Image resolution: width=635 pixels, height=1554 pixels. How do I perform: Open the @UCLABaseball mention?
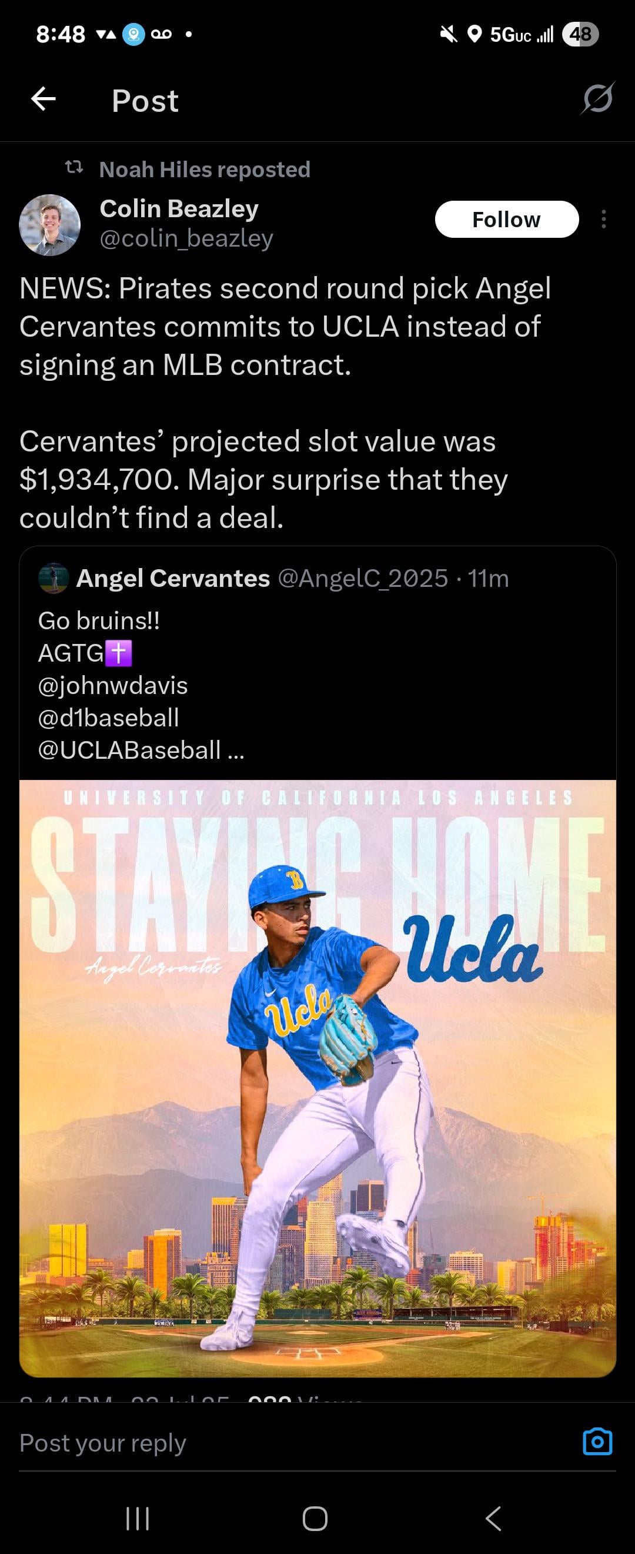(129, 751)
